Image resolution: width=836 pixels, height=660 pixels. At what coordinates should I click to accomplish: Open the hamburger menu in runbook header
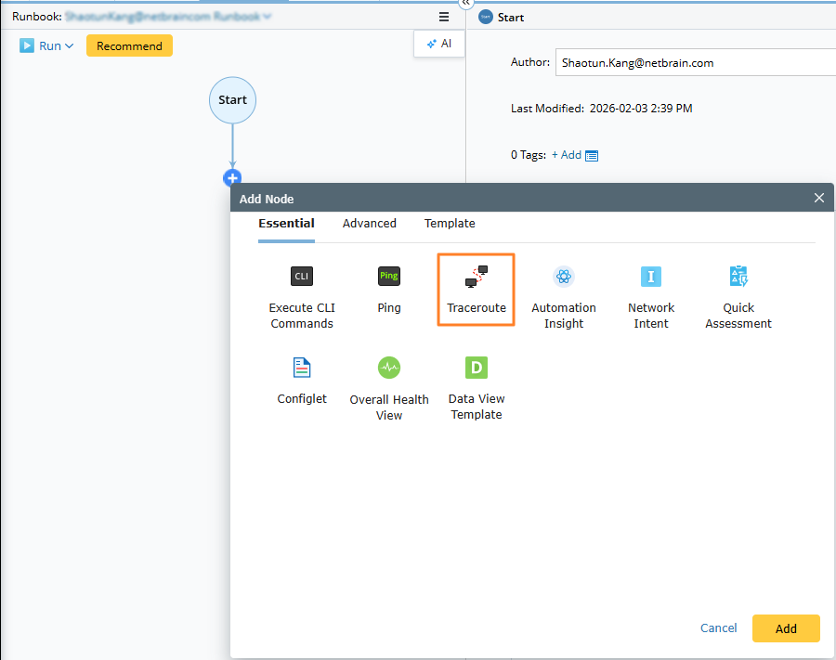444,17
